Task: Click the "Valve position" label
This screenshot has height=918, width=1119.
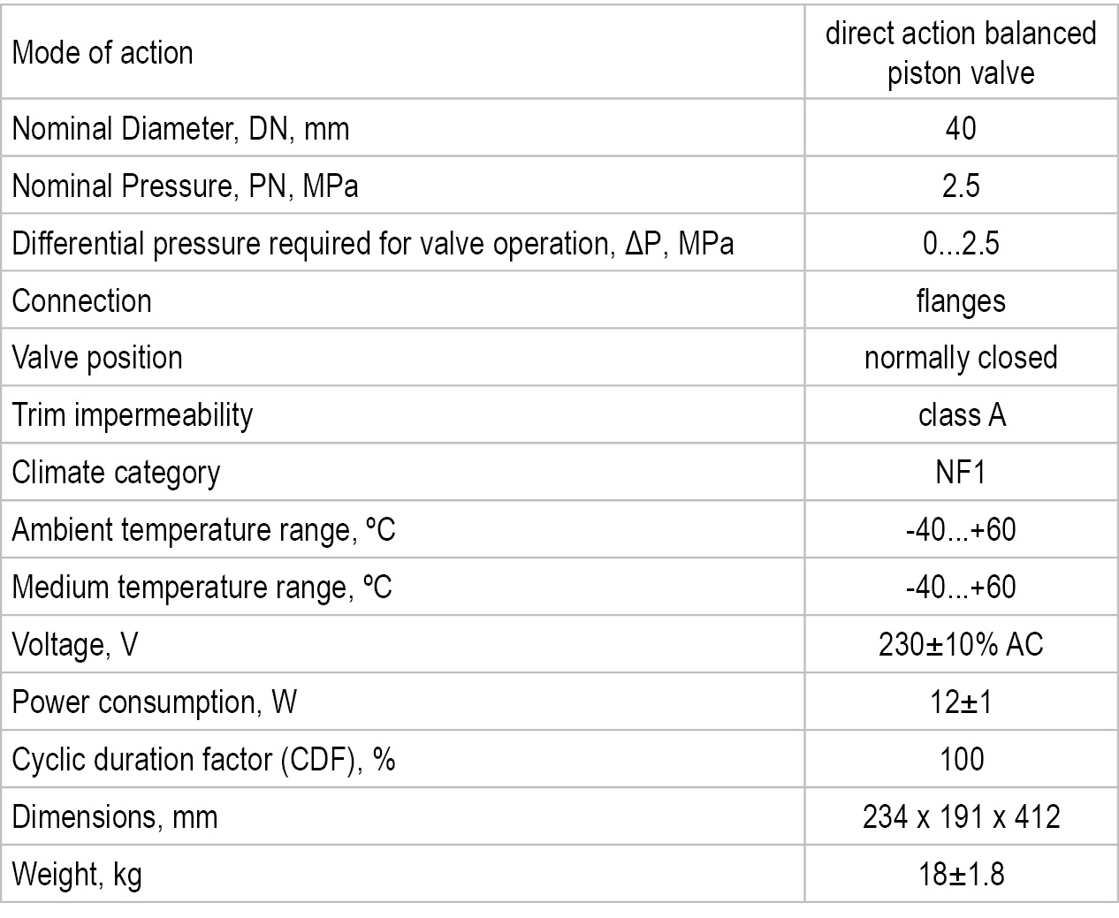Action: 97,358
